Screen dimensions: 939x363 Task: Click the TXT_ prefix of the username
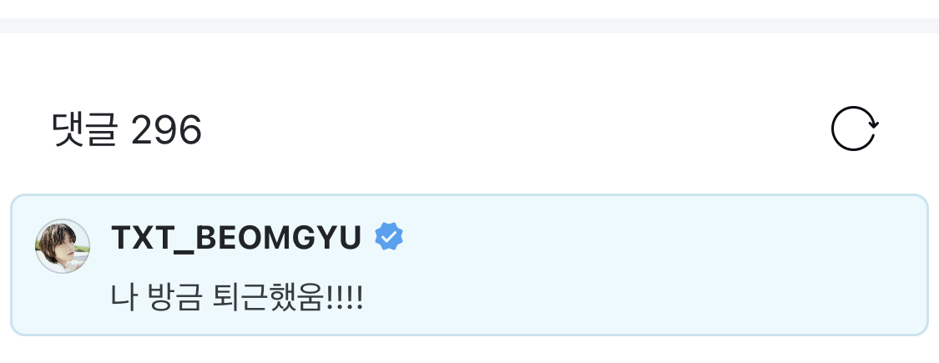pyautogui.click(x=153, y=238)
